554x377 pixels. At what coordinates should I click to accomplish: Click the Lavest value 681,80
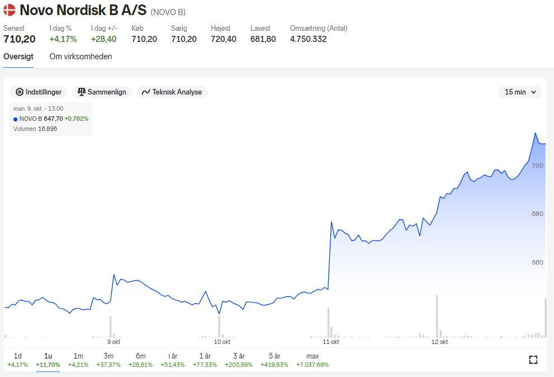click(263, 39)
